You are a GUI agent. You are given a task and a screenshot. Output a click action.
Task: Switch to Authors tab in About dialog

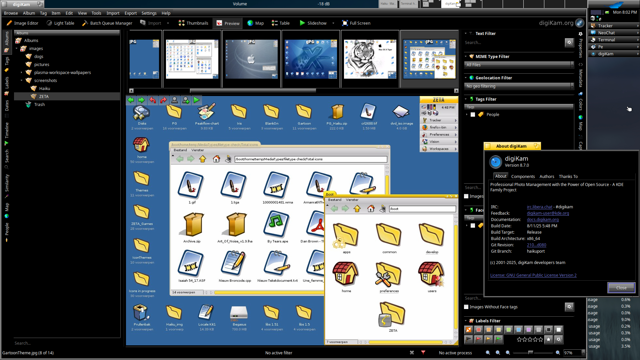(547, 176)
